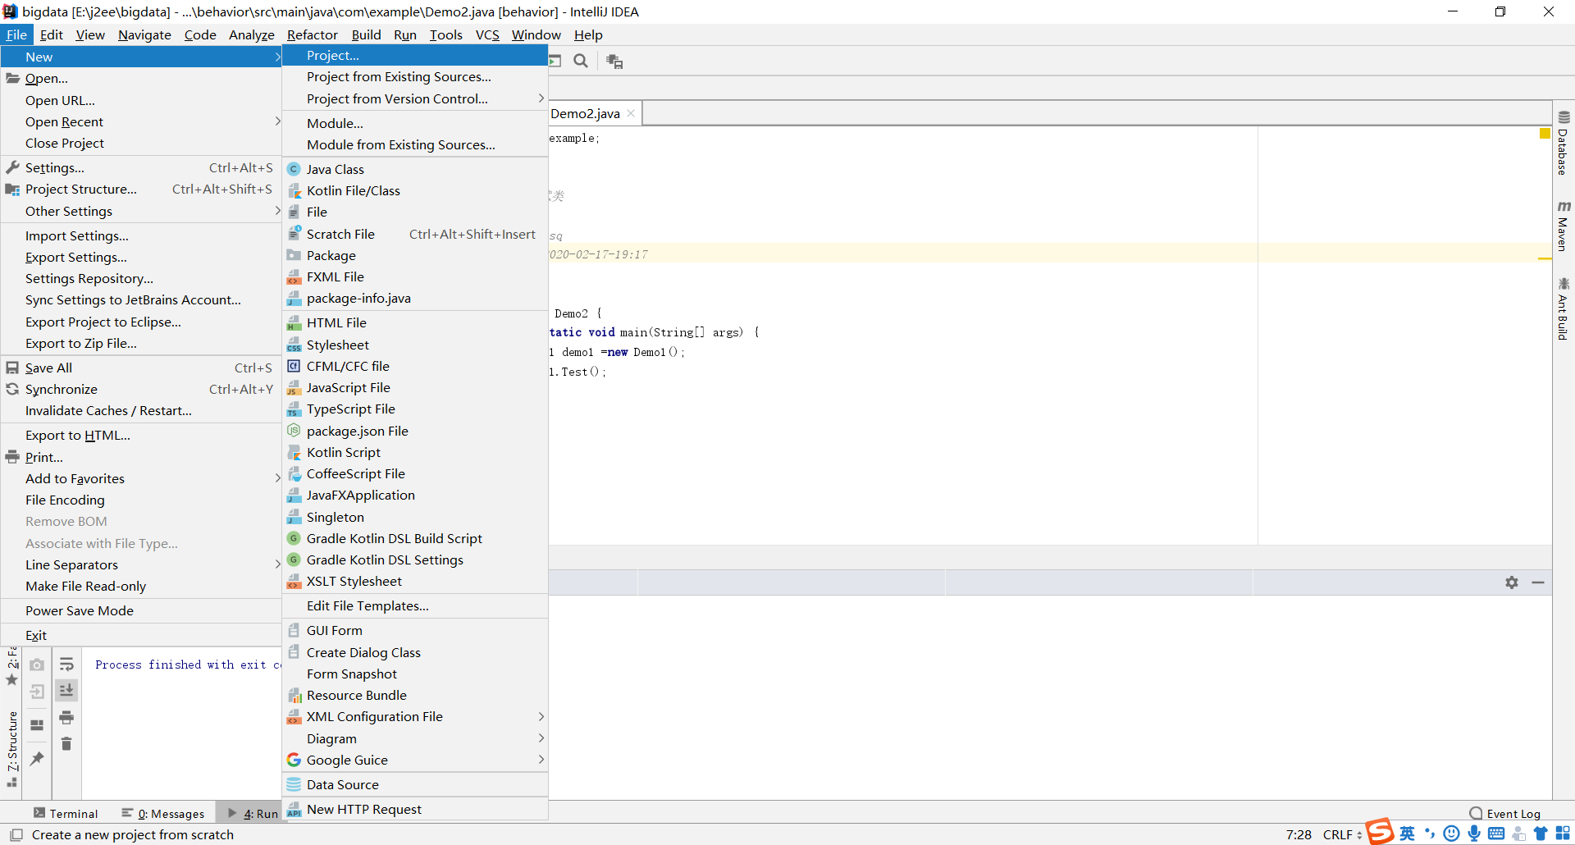
Task: Toggle soft-wrap in the Run console
Action: 66,665
